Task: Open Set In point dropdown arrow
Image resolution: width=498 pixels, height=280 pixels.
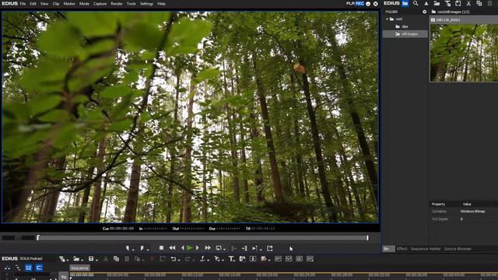Action: [x=133, y=249]
